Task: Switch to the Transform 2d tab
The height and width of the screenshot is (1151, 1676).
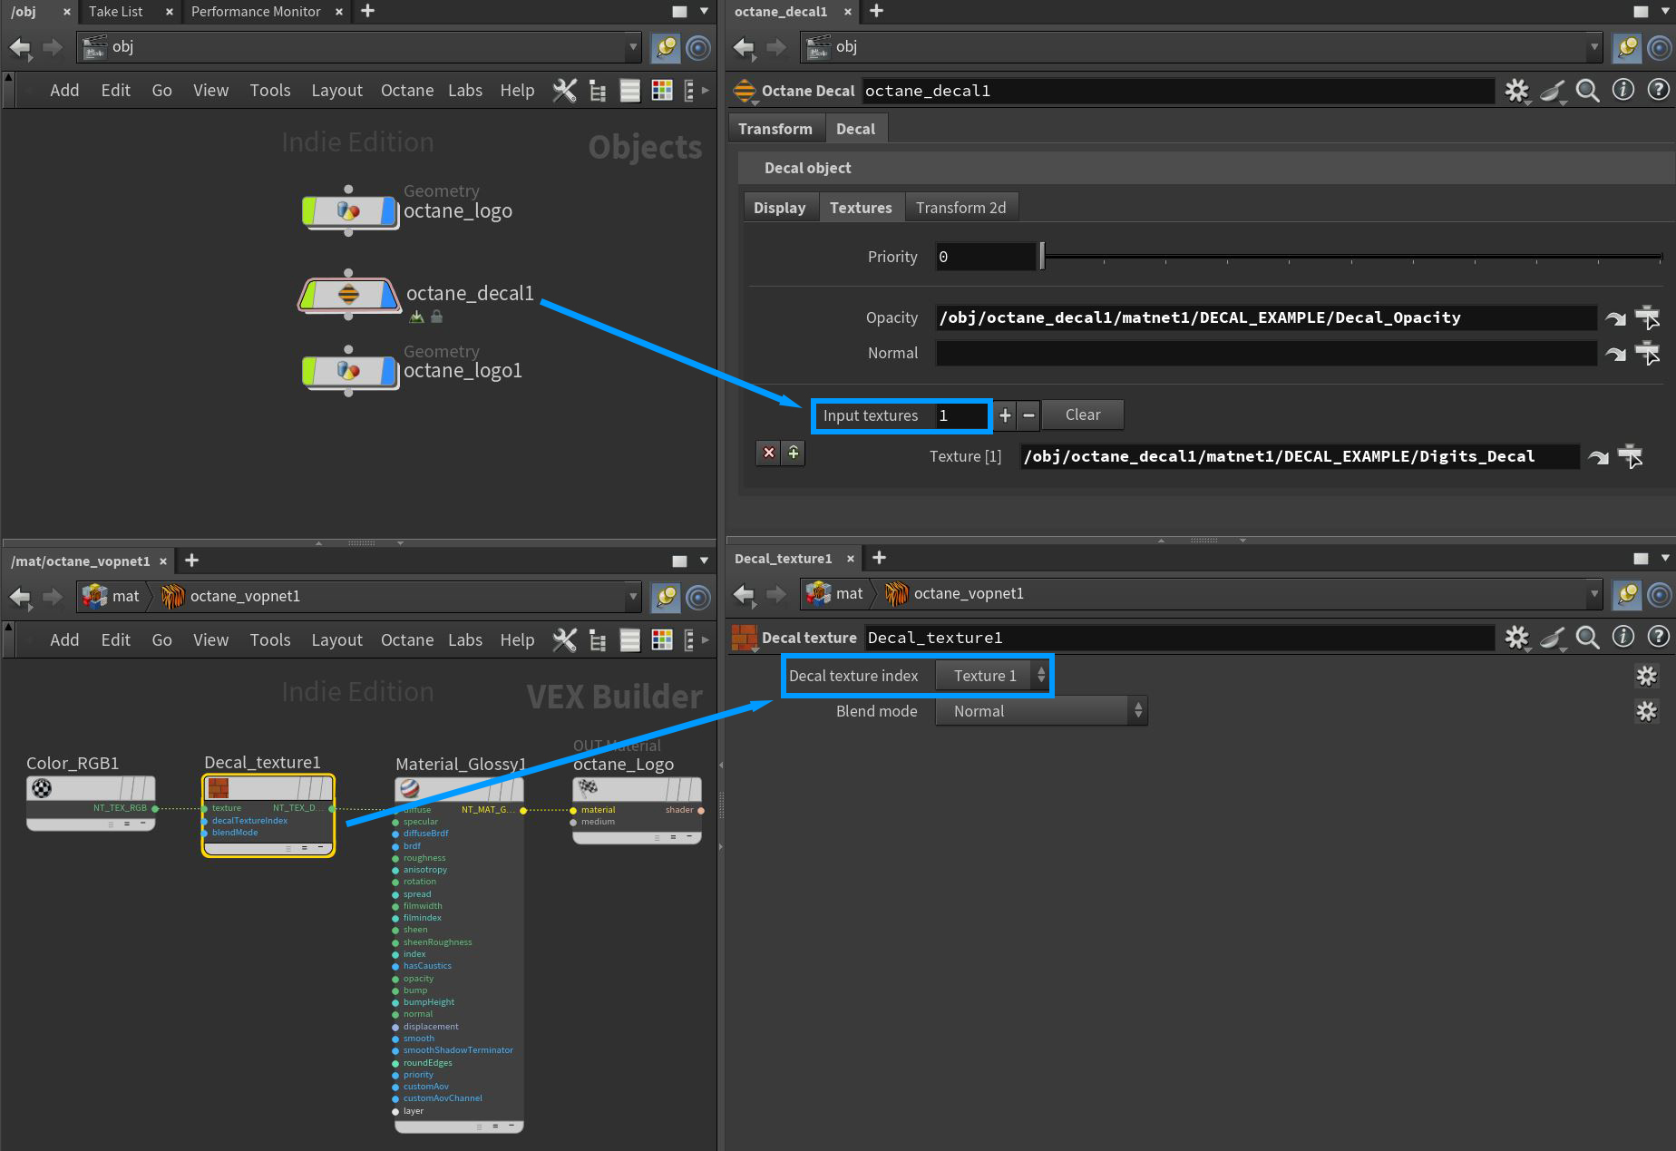Action: [x=960, y=208]
